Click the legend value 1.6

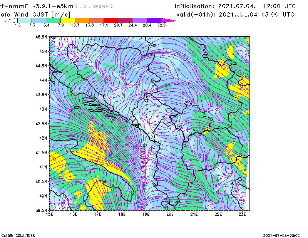[x=18, y=25]
